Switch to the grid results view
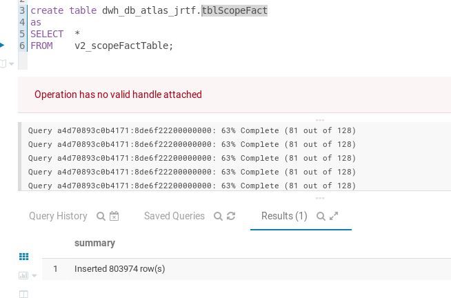The height and width of the screenshot is (298, 451). click(24, 257)
